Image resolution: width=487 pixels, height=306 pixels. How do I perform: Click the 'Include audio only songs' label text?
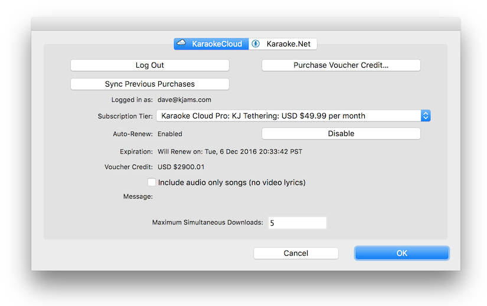232,183
